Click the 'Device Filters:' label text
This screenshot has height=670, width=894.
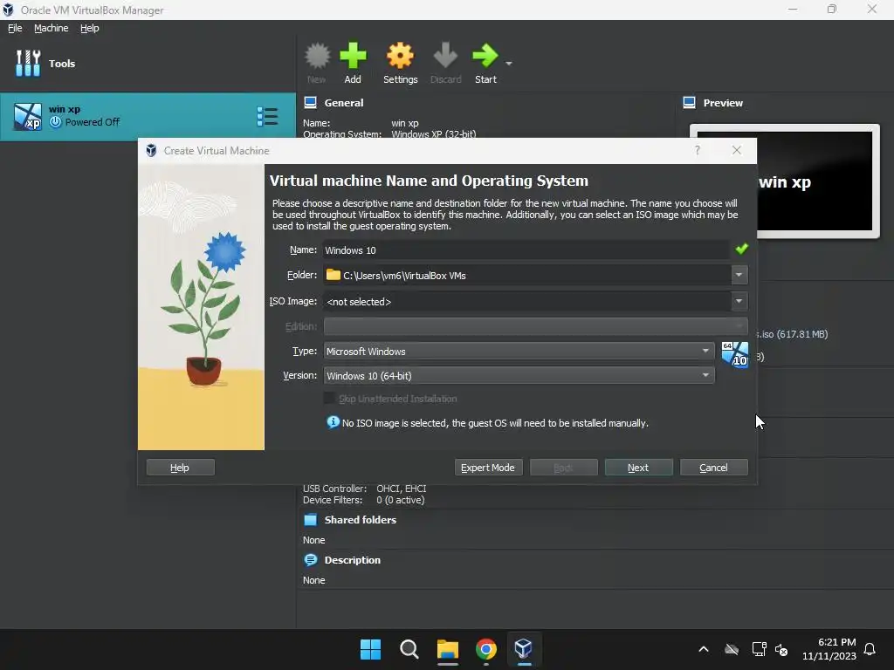click(333, 500)
